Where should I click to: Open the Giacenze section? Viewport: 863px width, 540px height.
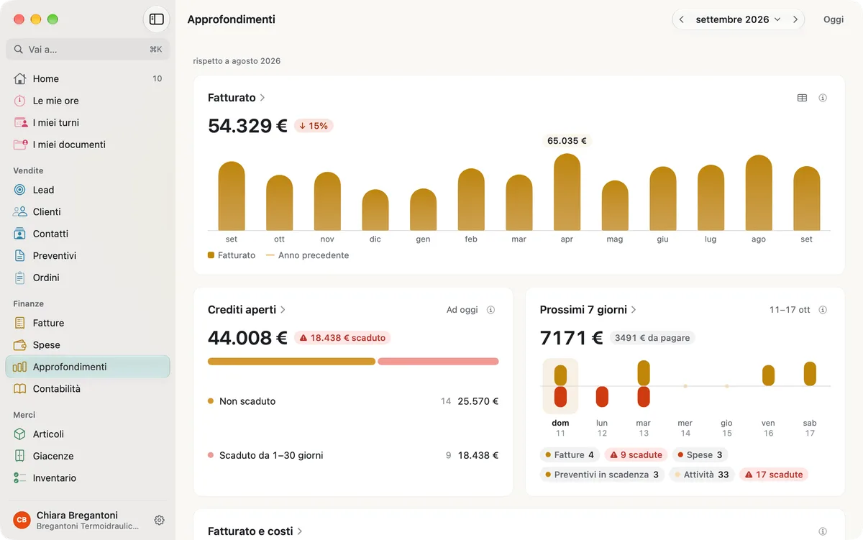(x=88, y=456)
